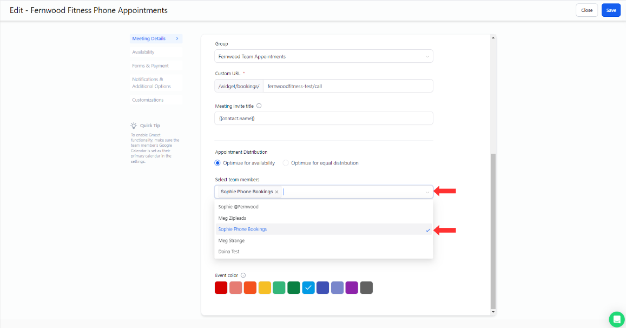
Task: Click the Save button
Action: point(611,10)
